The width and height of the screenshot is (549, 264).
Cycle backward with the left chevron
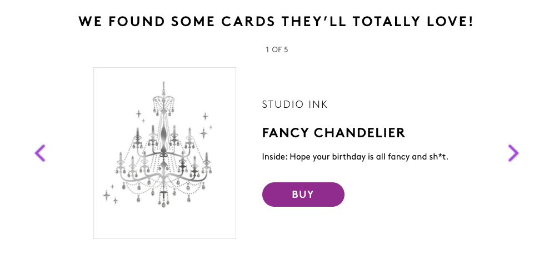tap(39, 153)
